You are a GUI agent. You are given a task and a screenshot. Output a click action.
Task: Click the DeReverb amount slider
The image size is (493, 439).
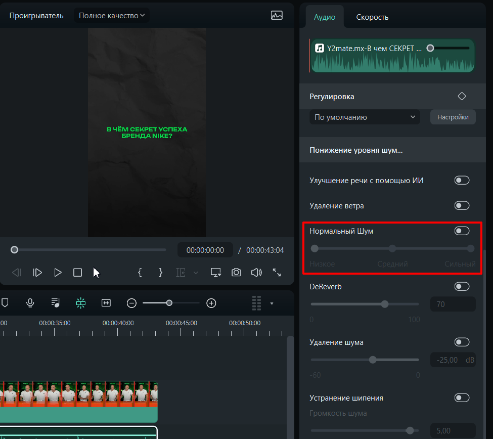coord(365,304)
